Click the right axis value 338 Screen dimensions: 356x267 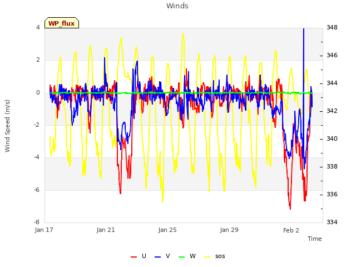tap(332, 166)
